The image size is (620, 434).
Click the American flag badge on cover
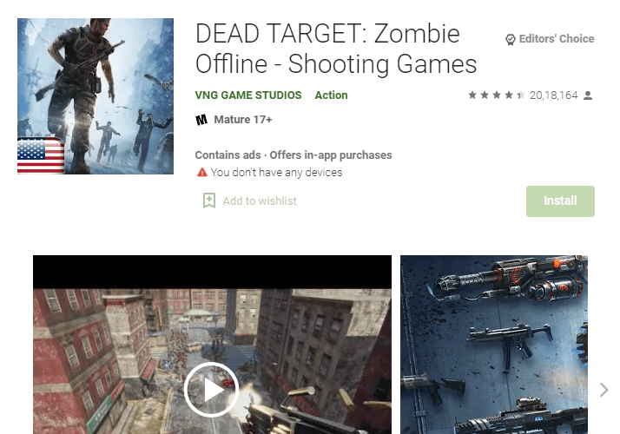[x=41, y=155]
